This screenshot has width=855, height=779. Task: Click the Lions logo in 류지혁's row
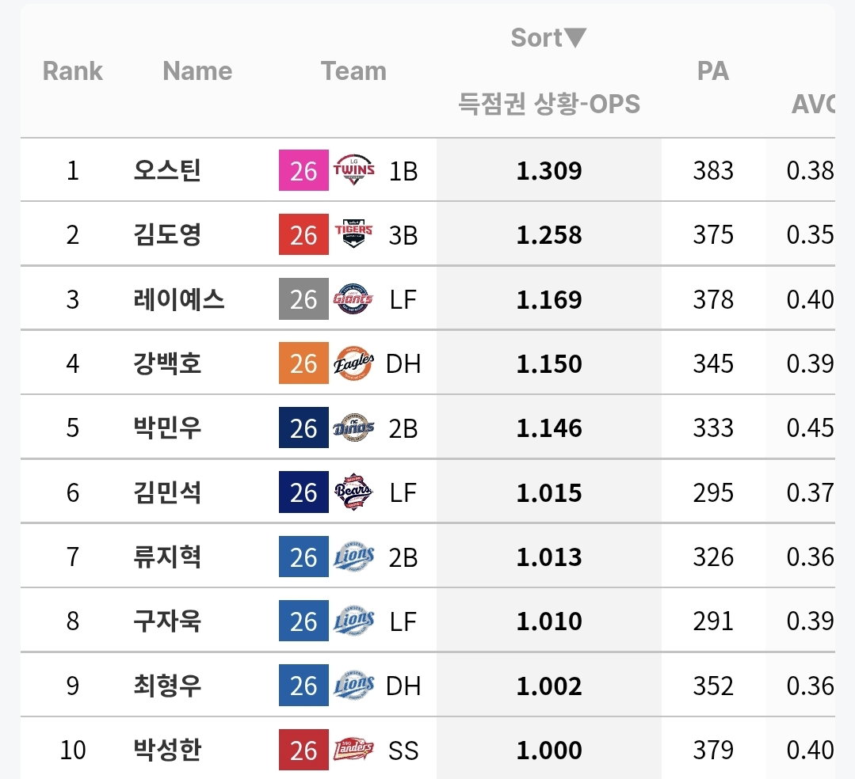pyautogui.click(x=354, y=557)
